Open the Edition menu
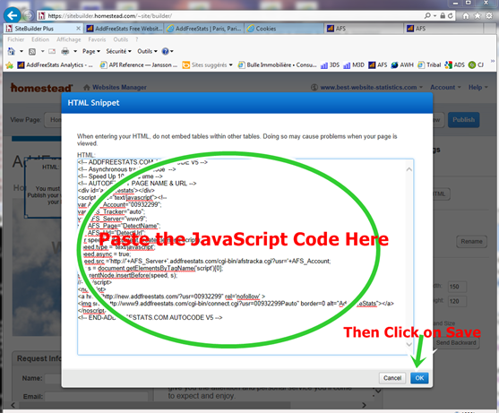The image size is (499, 413). pos(40,39)
